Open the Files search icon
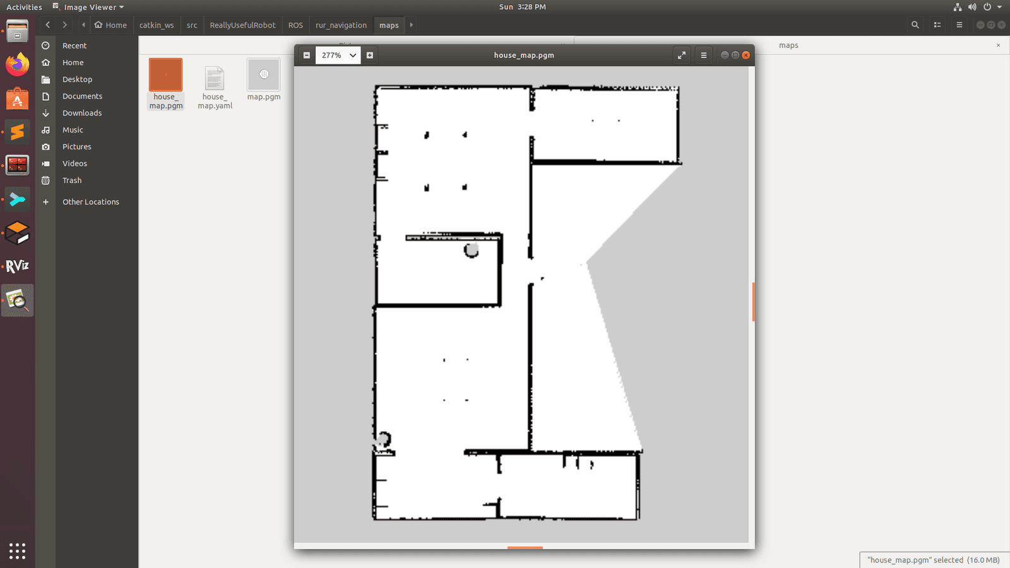 tap(915, 25)
